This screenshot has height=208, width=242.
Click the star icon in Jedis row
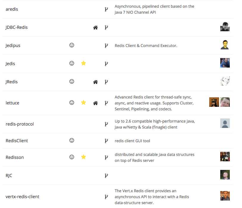point(83,63)
